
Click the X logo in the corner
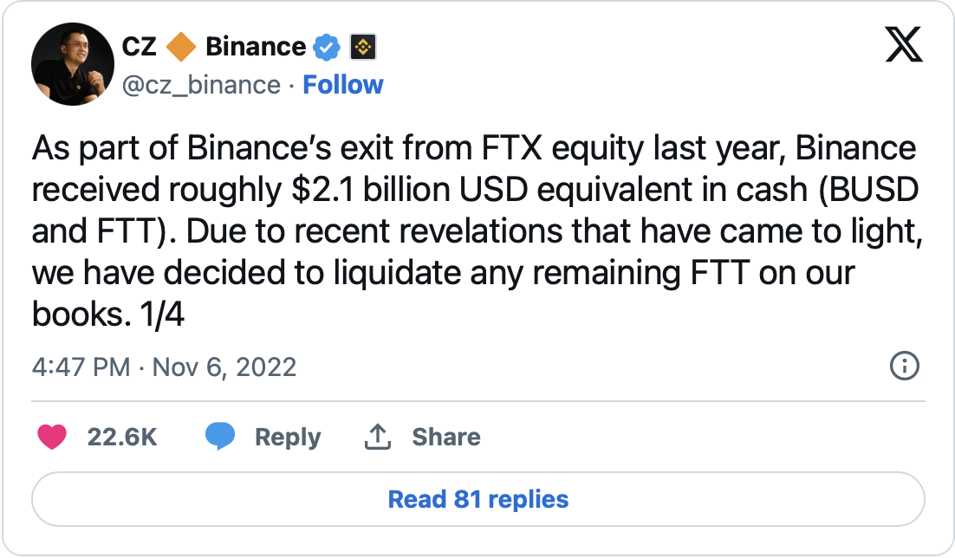(x=903, y=44)
